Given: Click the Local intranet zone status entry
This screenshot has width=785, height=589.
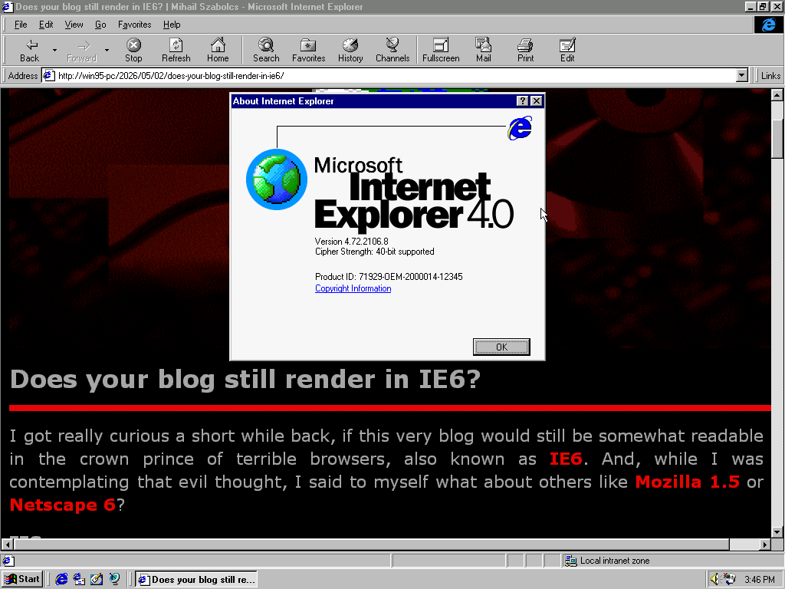Looking at the screenshot, I should pos(607,561).
